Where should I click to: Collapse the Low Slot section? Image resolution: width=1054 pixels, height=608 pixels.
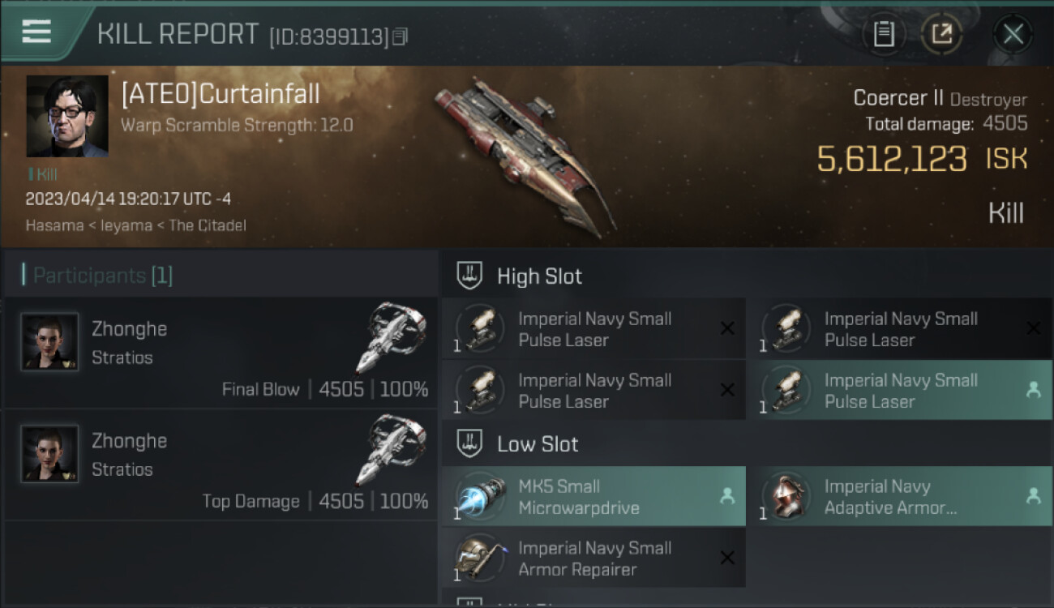point(470,443)
